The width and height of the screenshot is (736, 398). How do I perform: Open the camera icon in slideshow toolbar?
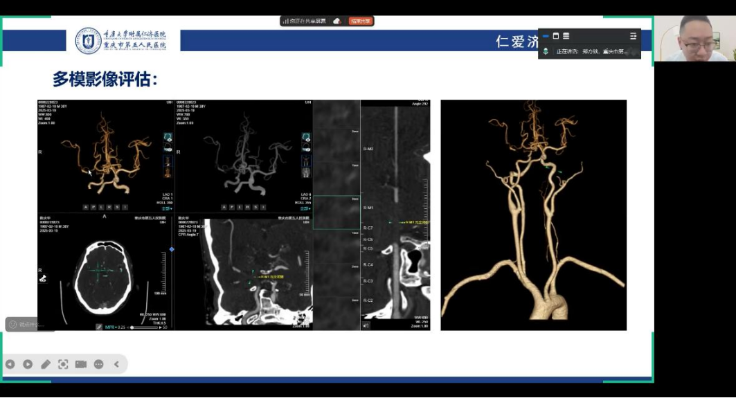tap(81, 364)
